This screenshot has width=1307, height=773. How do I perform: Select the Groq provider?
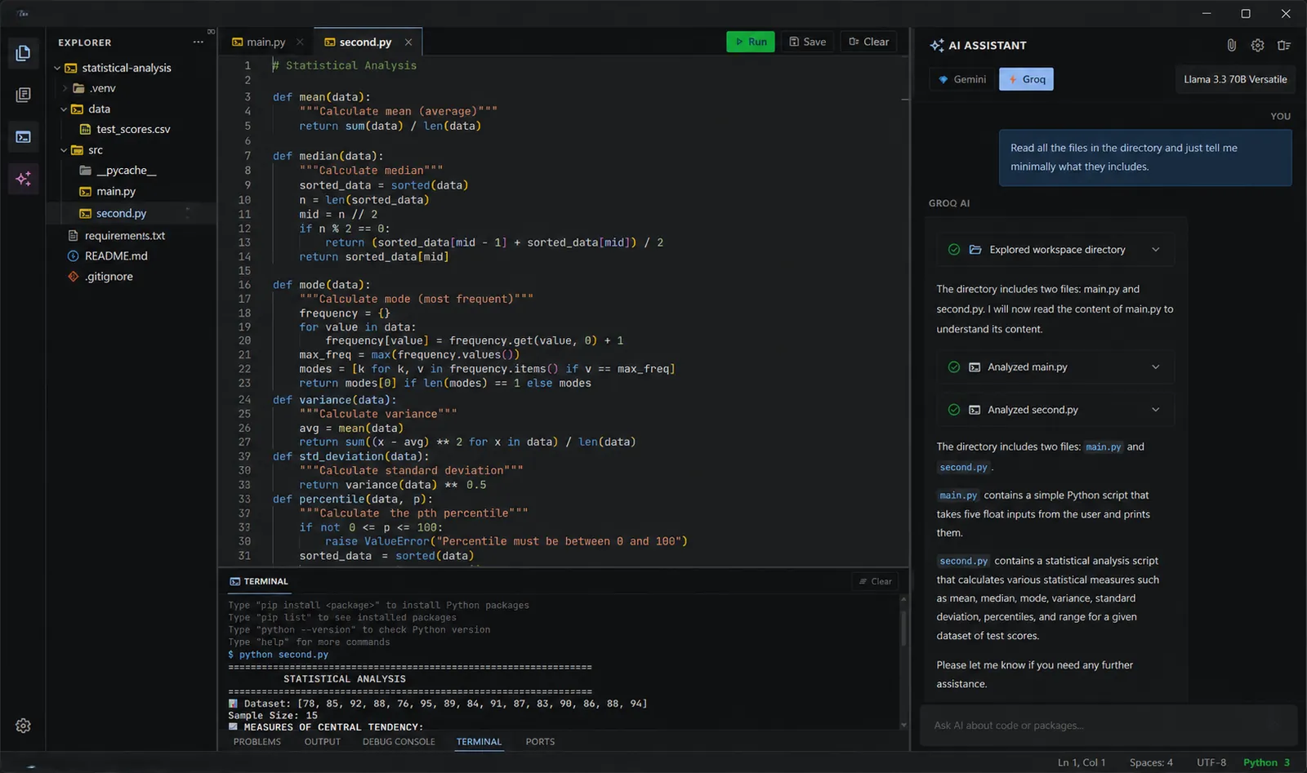[x=1026, y=79]
